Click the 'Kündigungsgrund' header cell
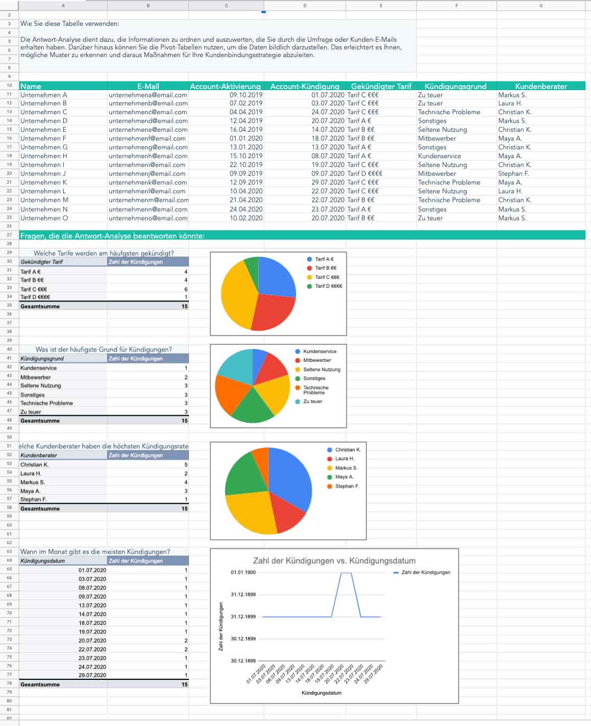This screenshot has height=726, width=591. pyautogui.click(x=456, y=86)
